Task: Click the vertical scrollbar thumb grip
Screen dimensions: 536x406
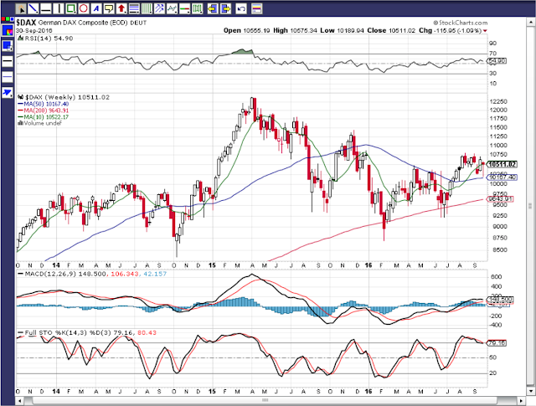Action: pos(531,206)
